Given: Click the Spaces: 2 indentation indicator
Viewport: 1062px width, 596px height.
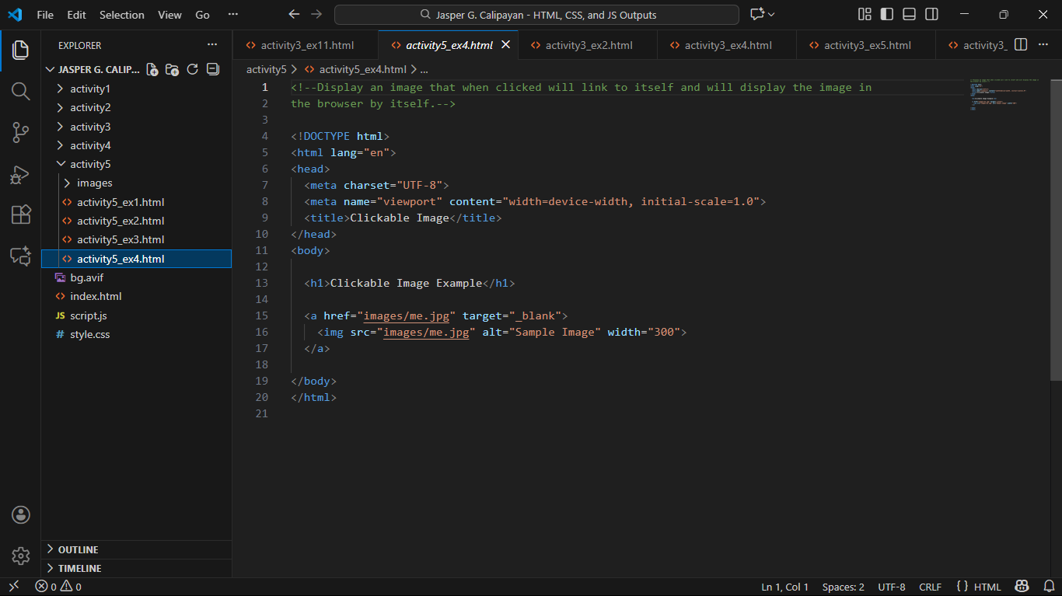Looking at the screenshot, I should pyautogui.click(x=843, y=587).
